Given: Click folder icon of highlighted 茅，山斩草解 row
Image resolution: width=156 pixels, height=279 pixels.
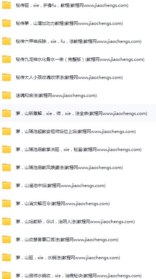Looking at the screenshot, I should coord(6,113).
